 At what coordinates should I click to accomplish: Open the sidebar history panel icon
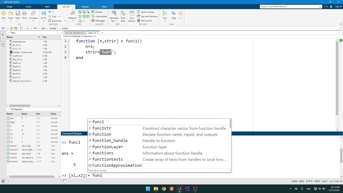pos(3,45)
